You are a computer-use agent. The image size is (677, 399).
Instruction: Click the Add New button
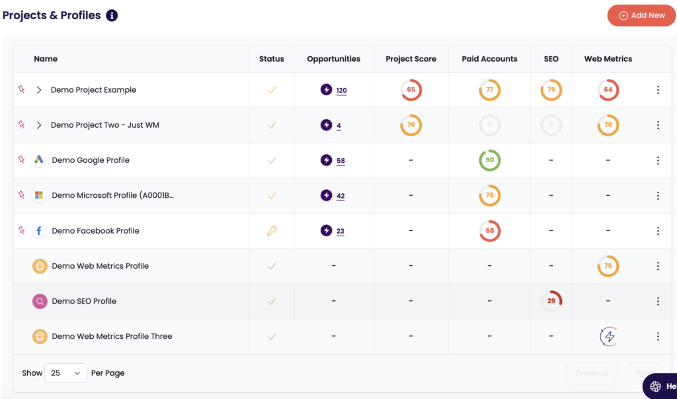tap(641, 15)
